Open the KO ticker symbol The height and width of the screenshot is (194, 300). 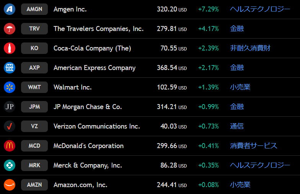34,48
